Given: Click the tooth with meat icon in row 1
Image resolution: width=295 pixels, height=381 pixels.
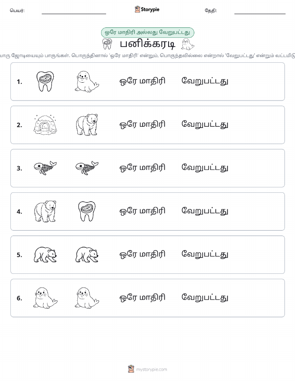Looking at the screenshot, I should [45, 81].
